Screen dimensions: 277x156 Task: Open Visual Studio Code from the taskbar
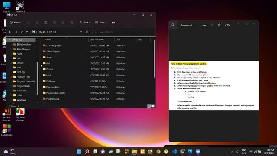[174, 152]
